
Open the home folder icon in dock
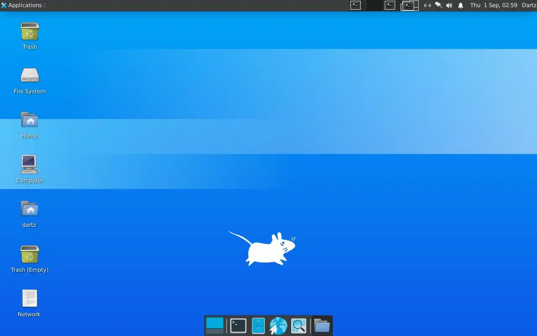[322, 325]
